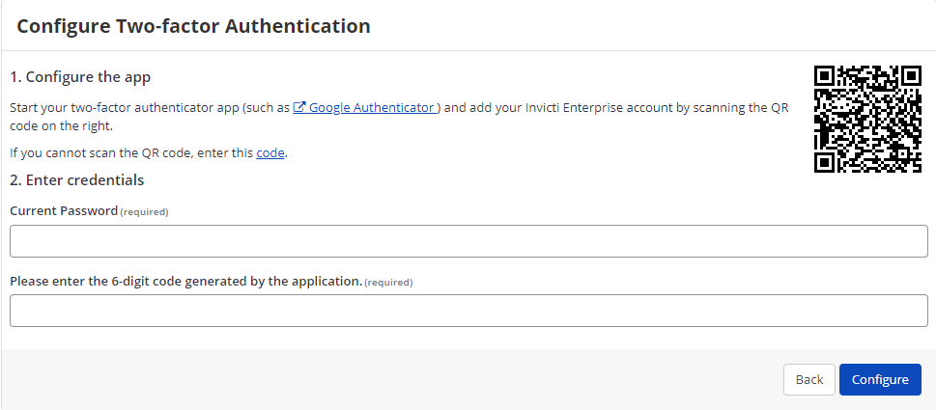Click the "Please enter the 6-digit code" label
The height and width of the screenshot is (410, 936).
pyautogui.click(x=185, y=281)
